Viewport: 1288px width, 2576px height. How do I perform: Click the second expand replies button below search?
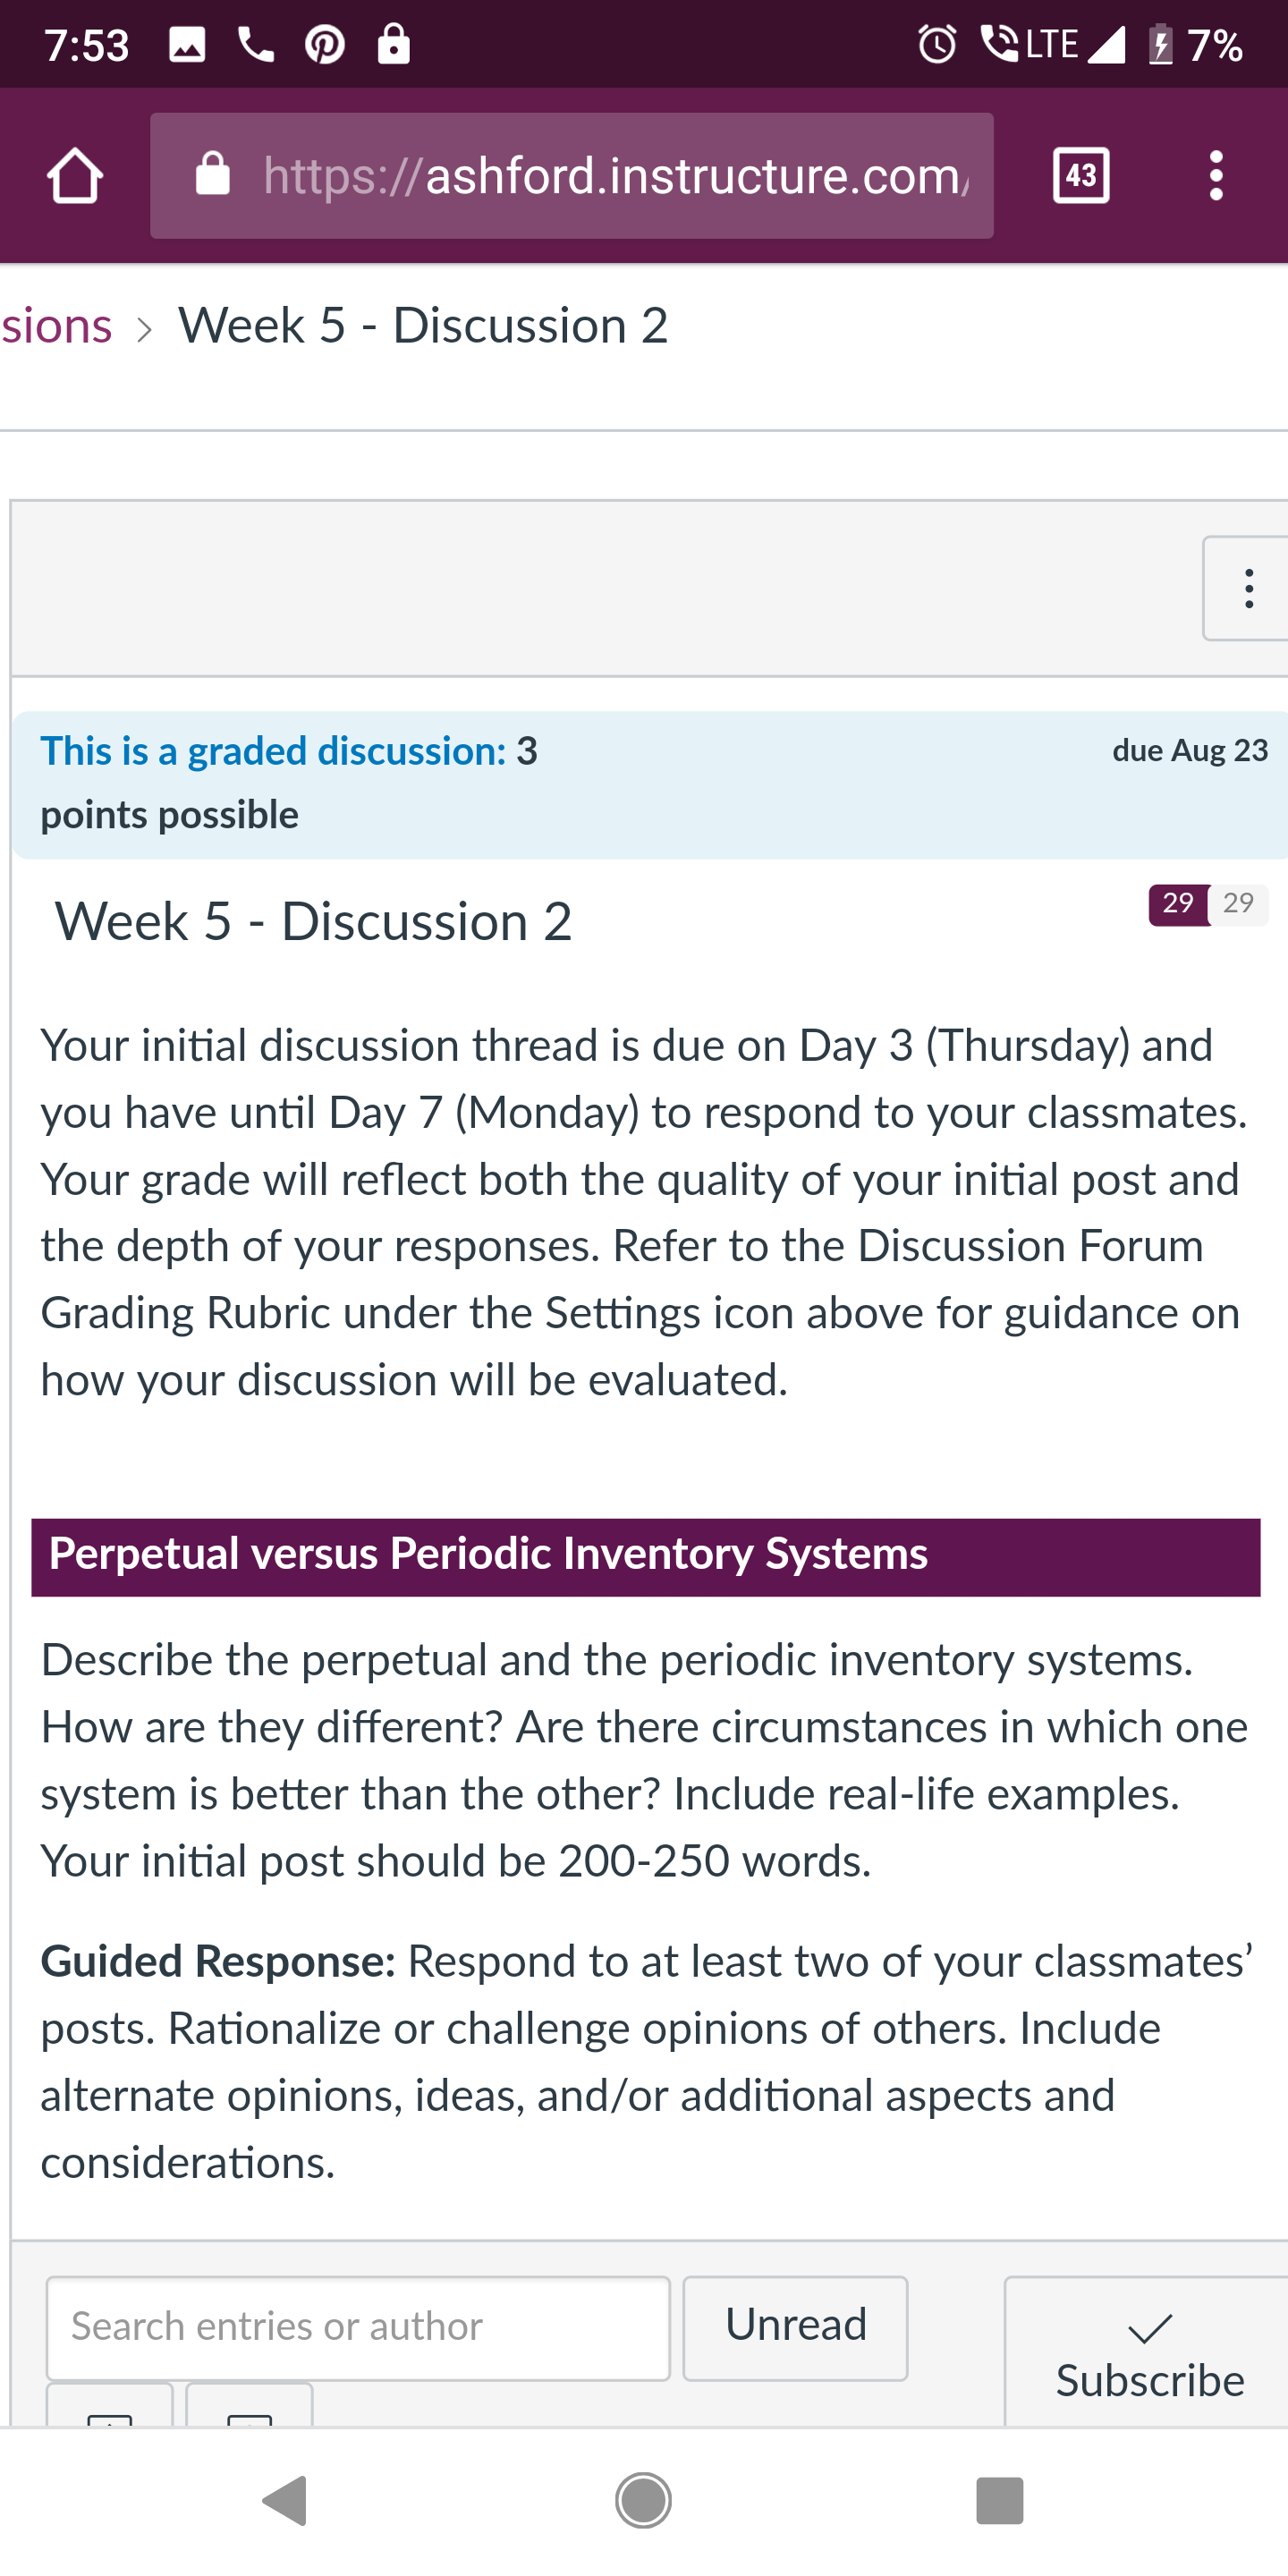coord(249,2406)
